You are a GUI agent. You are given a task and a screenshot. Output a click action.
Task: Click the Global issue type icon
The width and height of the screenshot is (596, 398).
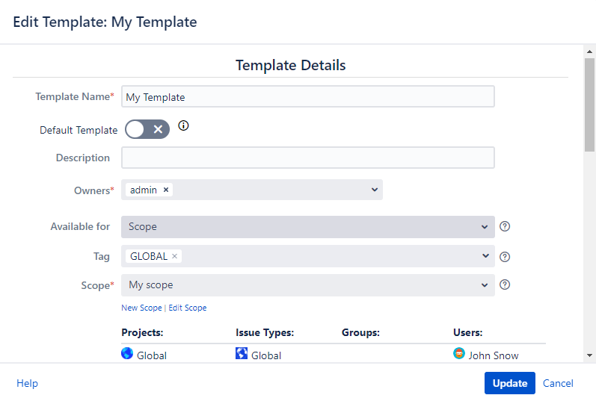241,354
